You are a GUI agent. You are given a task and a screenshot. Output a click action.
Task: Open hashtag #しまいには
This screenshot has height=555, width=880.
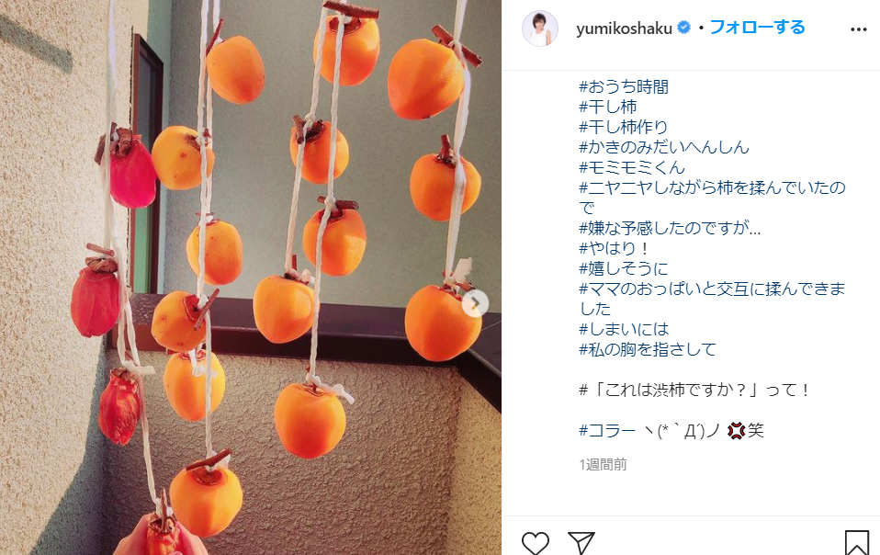[x=624, y=329]
